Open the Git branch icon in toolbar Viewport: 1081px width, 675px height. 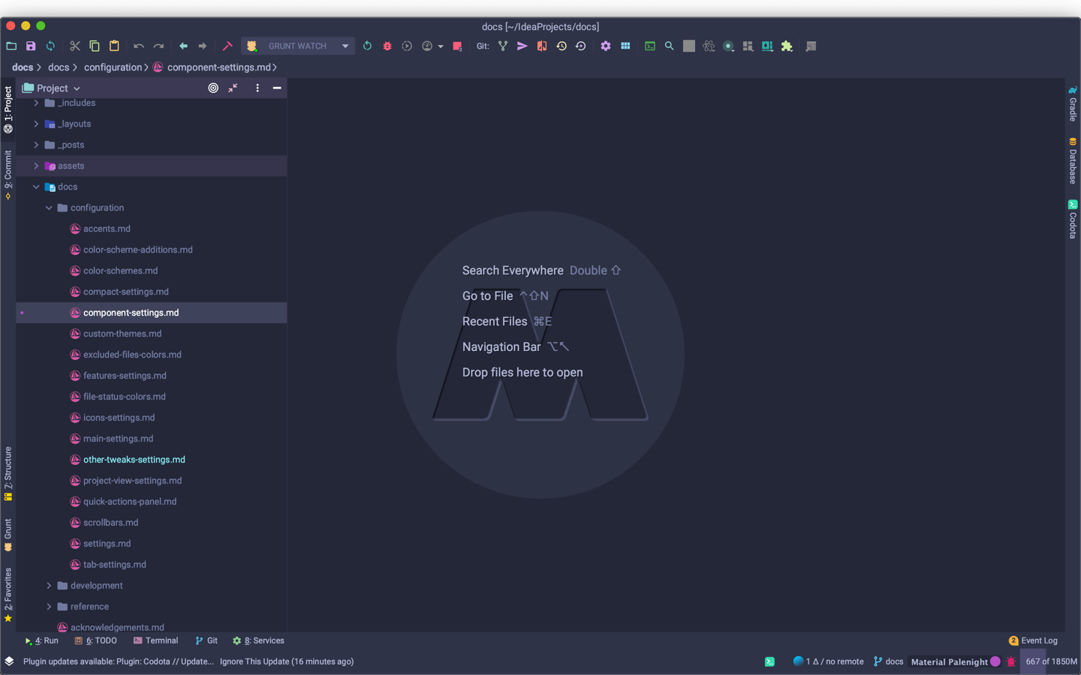(502, 46)
